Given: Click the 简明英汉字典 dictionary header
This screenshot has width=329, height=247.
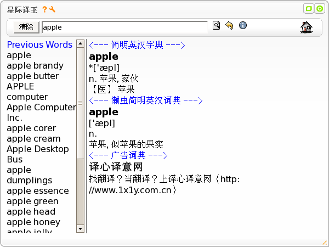Looking at the screenshot, I should click(137, 45).
